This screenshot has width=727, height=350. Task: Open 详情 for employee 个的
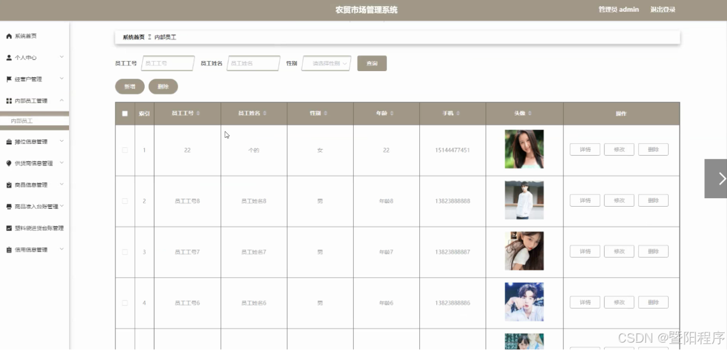coord(585,150)
